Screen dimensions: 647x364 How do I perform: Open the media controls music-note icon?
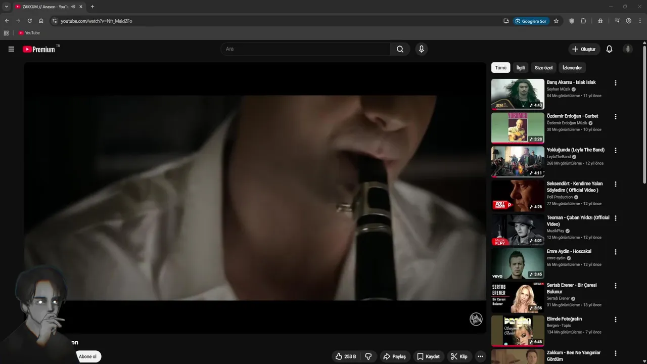coord(617,21)
